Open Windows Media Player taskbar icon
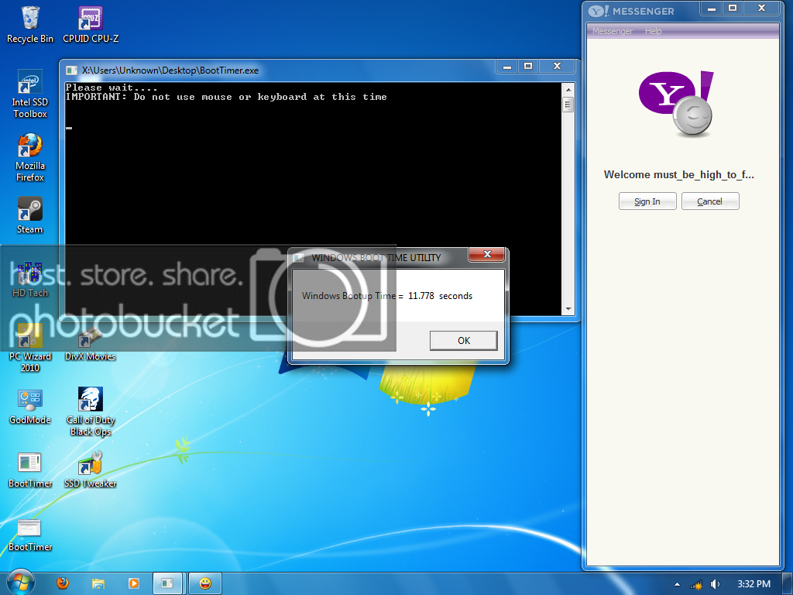This screenshot has height=595, width=793. [133, 583]
